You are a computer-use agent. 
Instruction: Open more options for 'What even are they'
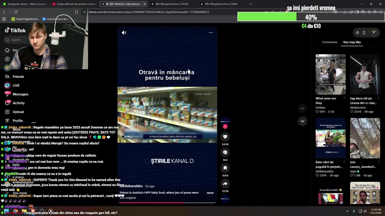pos(344,98)
